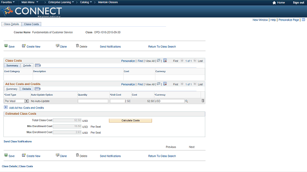
Task: Download Ad hoc Costs grid to spreadsheet
Action: pyautogui.click(x=165, y=84)
